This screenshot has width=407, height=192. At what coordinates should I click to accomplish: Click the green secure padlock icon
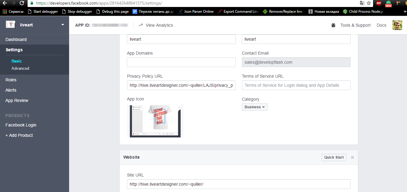coord(32,3)
